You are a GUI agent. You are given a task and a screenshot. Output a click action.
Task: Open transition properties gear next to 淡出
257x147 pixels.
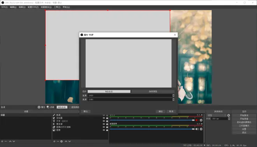[229, 115]
